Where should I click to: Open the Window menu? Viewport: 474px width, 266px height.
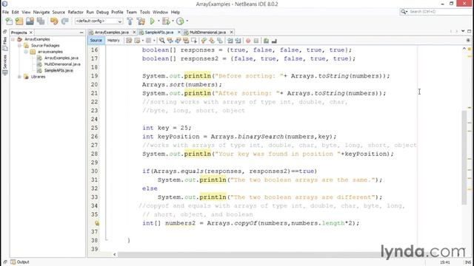(x=160, y=12)
